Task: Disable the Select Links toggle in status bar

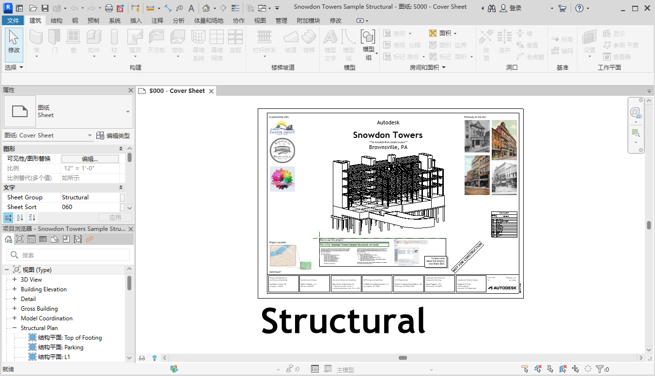Action: point(525,369)
